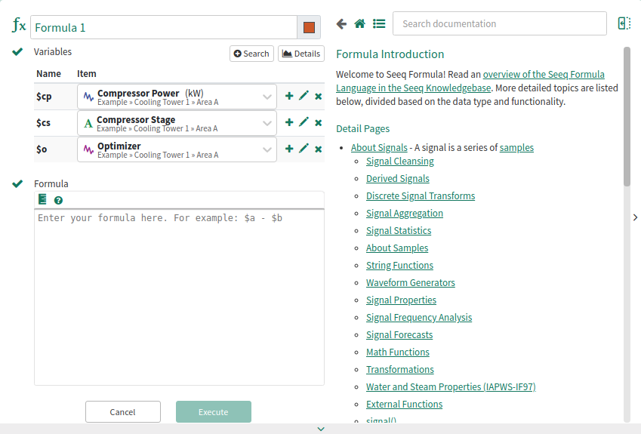Open the Math Functions documentation link
Image resolution: width=641 pixels, height=434 pixels.
397,352
